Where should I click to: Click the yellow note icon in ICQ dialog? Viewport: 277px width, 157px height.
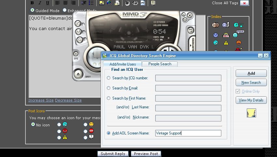click(251, 113)
